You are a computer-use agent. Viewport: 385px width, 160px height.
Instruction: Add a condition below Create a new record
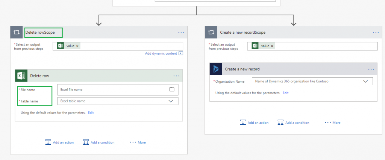(293, 123)
